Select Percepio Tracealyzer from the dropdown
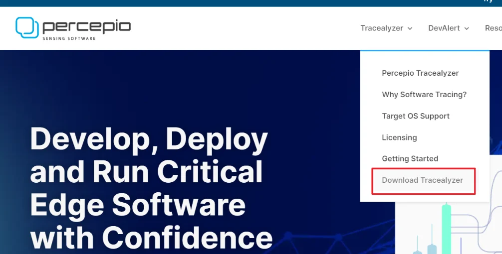The height and width of the screenshot is (254, 502). 420,73
